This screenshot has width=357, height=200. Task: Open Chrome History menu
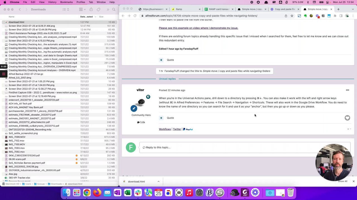click(x=52, y=2)
